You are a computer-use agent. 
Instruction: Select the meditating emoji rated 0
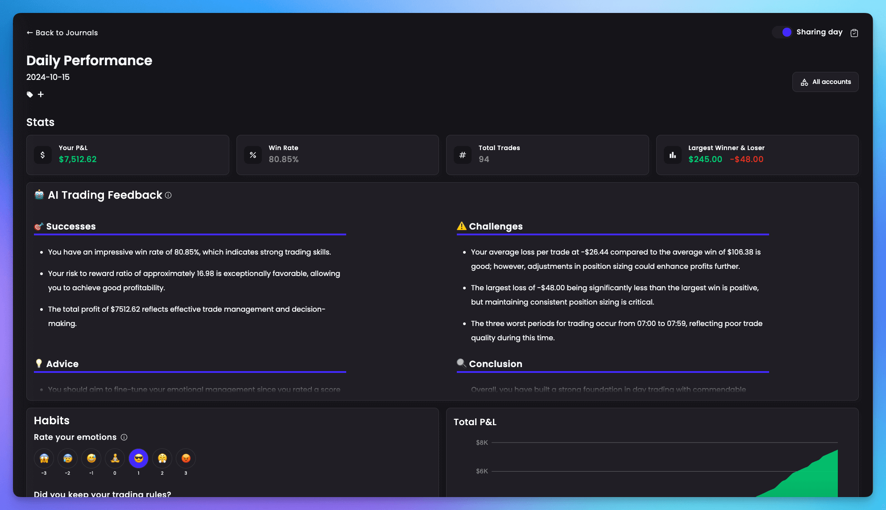(115, 458)
